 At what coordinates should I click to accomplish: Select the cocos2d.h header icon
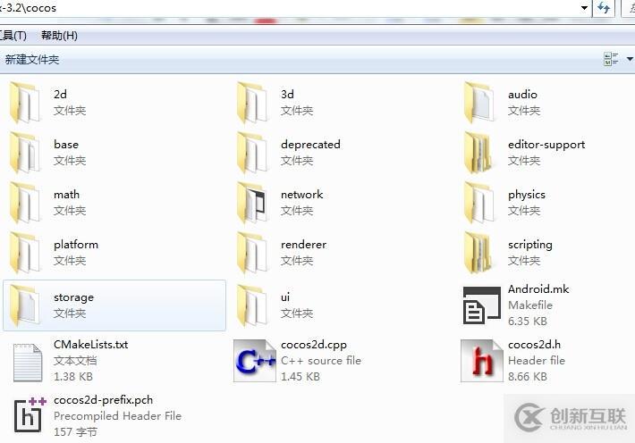(482, 361)
